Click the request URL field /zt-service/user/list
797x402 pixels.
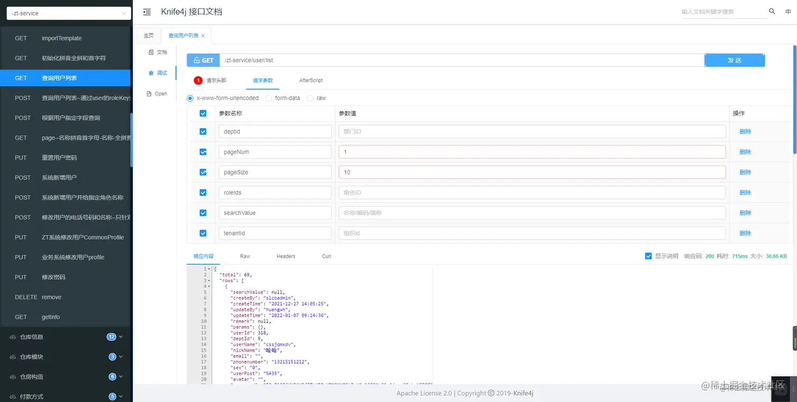462,60
